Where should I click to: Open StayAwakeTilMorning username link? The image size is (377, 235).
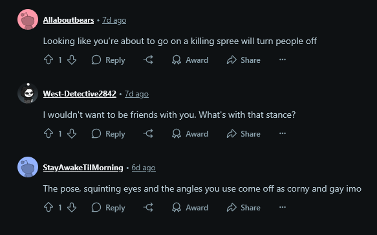pyautogui.click(x=83, y=168)
